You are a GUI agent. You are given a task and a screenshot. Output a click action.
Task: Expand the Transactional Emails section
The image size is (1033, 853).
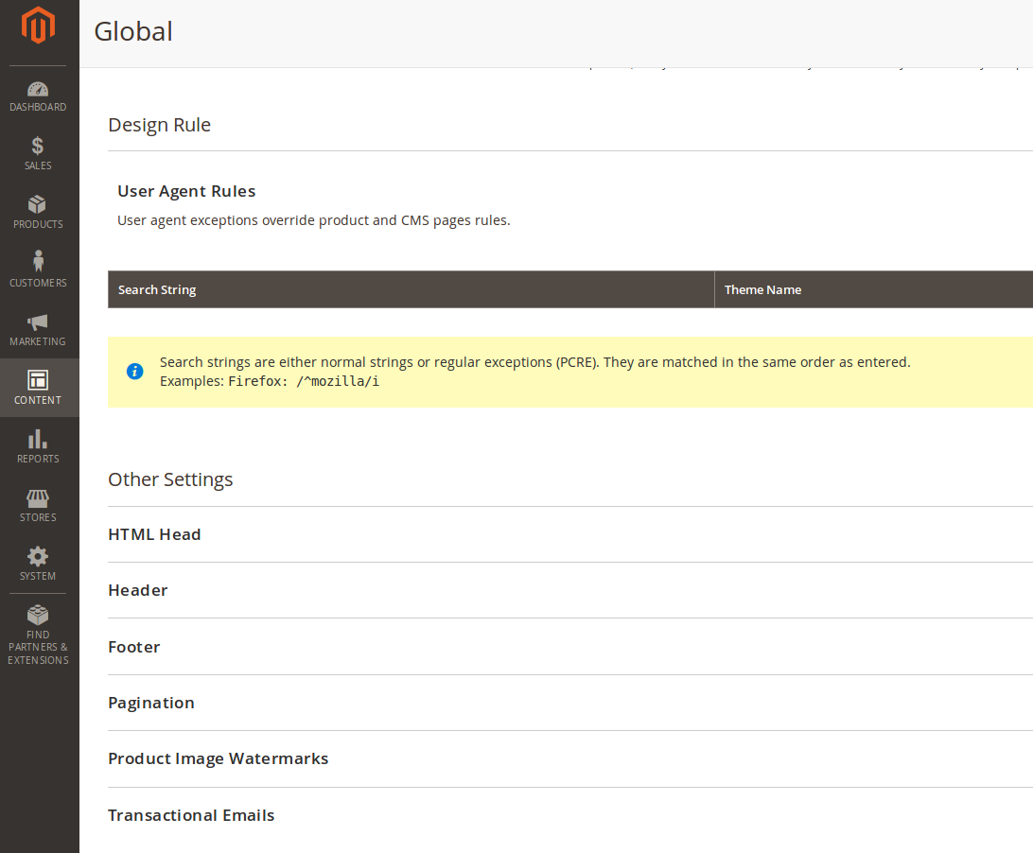pyautogui.click(x=191, y=815)
